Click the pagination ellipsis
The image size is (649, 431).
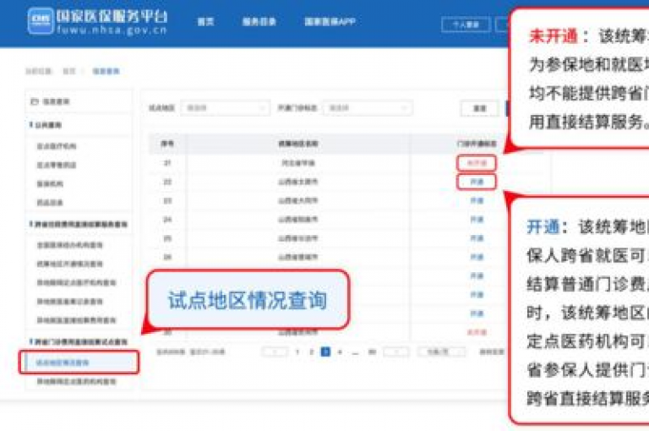[x=355, y=352]
